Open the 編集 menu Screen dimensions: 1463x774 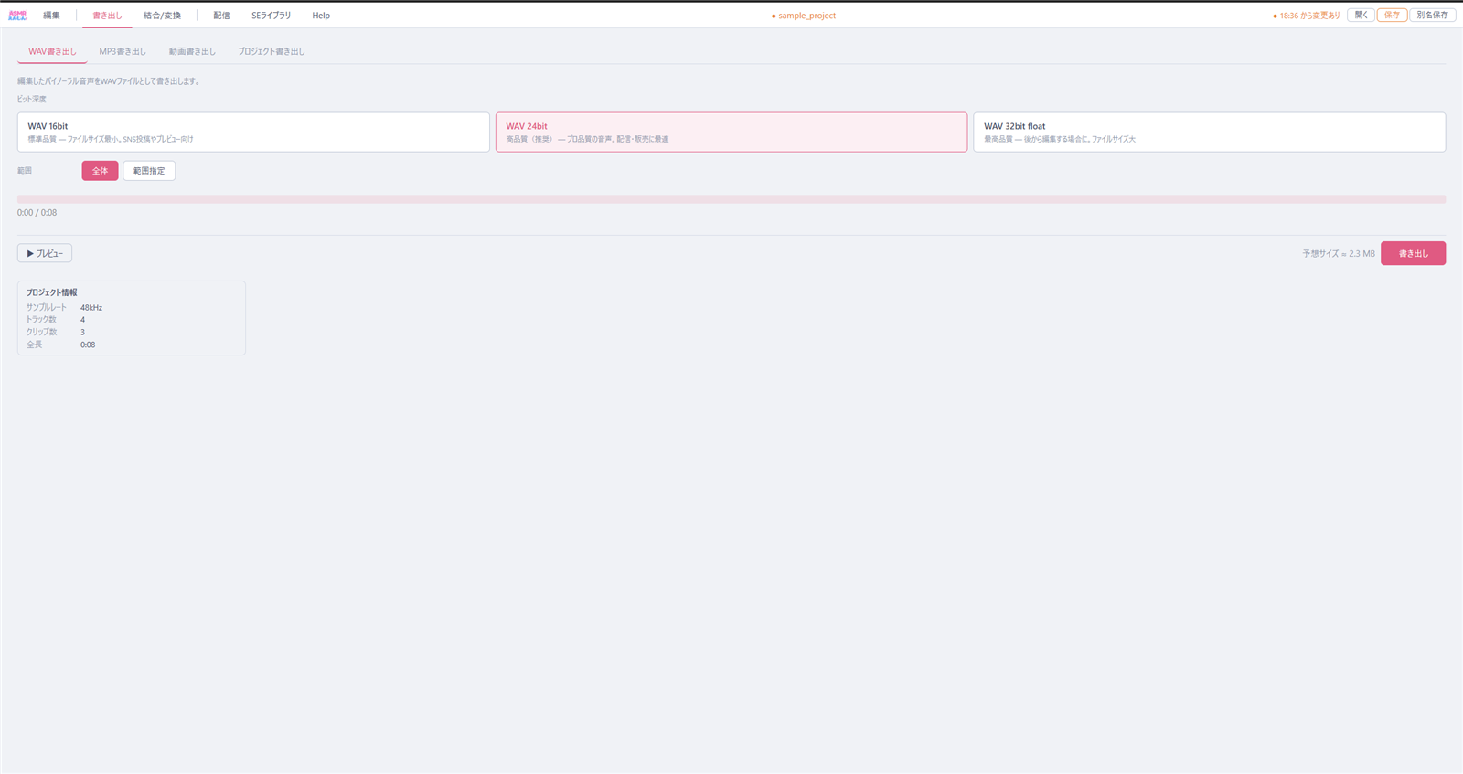(x=51, y=16)
